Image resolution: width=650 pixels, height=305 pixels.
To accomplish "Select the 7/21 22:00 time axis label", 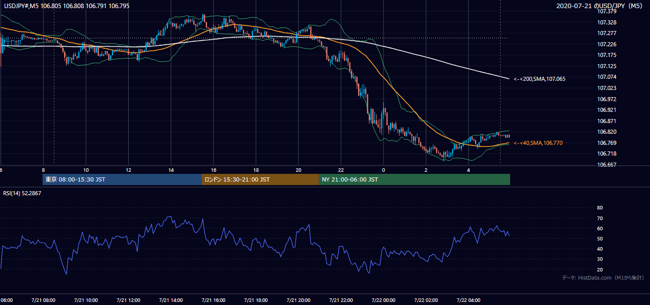I will pos(341,300).
